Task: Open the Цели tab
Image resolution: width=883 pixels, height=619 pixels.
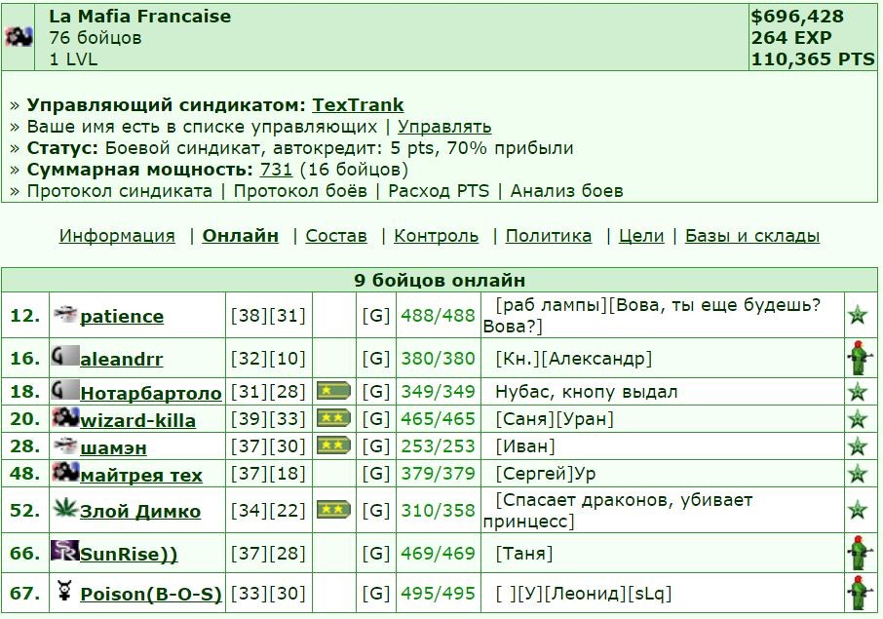Action: [x=641, y=236]
